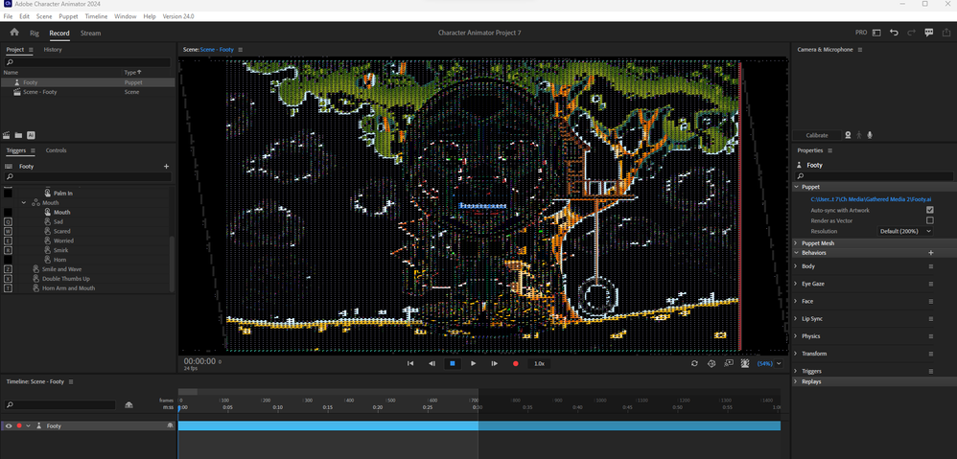957x459 pixels.
Task: Go to the scene start
Action: [x=410, y=363]
